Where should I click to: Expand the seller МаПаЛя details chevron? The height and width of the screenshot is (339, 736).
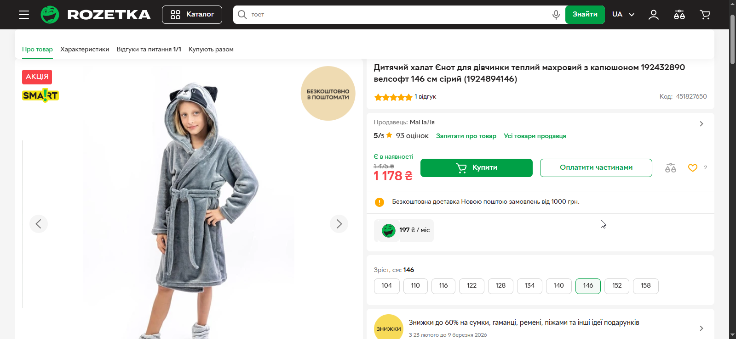click(x=701, y=124)
